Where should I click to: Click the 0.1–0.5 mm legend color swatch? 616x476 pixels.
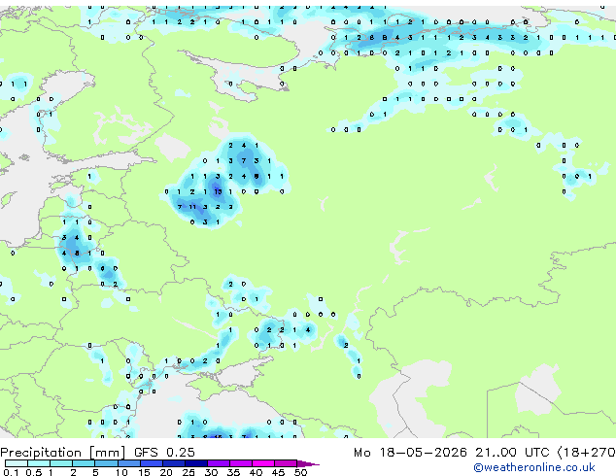click(x=17, y=463)
